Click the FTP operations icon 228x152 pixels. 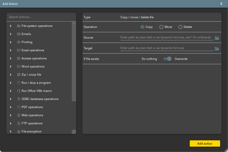click(x=19, y=123)
